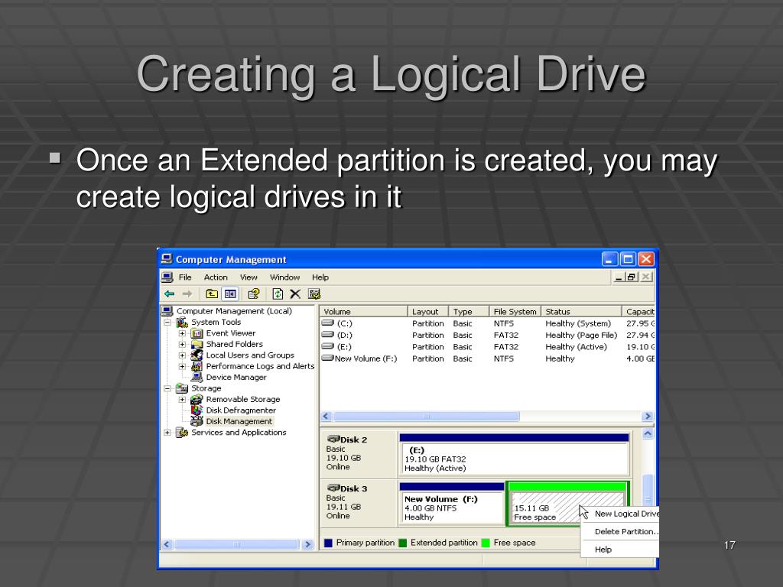Open the Action menu
Viewport: 783px width, 587px height.
215,277
